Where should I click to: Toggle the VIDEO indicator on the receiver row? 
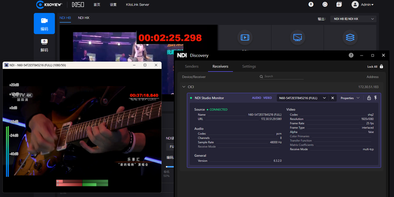[267, 98]
